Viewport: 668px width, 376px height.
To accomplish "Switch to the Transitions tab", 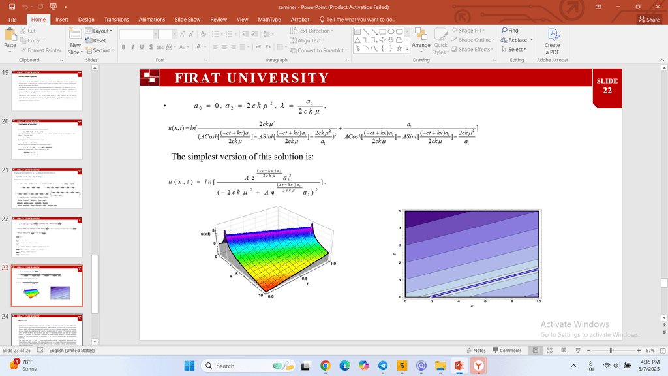I will tap(116, 19).
